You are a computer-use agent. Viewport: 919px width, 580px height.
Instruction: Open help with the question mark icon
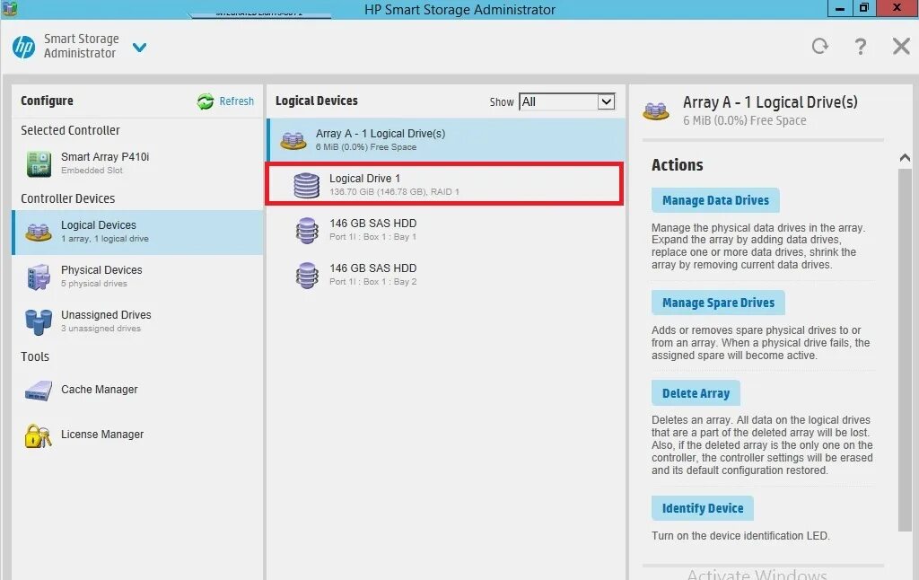(861, 47)
